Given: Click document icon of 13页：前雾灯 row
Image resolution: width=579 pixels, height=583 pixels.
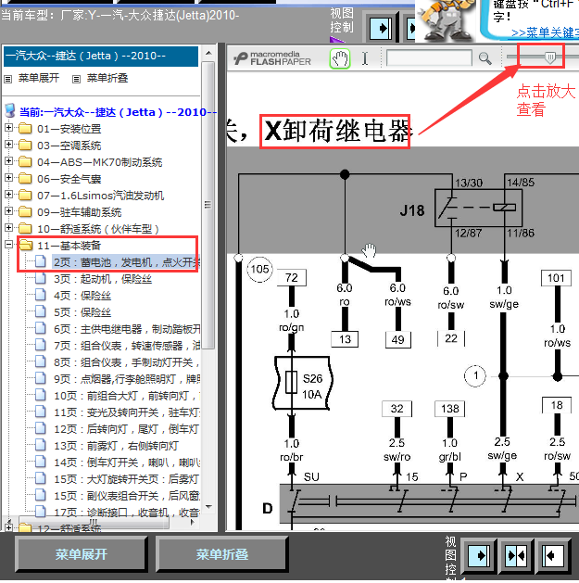Looking at the screenshot, I should click(x=40, y=445).
